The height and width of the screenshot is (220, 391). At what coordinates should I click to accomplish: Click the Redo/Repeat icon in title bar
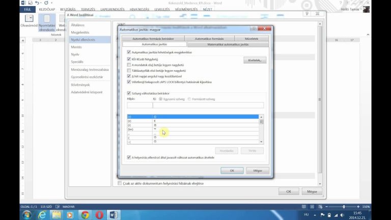46,3
